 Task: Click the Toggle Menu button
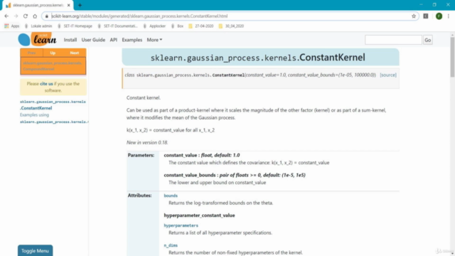[35, 251]
